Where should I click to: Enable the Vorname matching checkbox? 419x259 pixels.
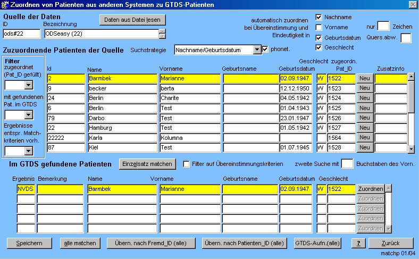319,27
